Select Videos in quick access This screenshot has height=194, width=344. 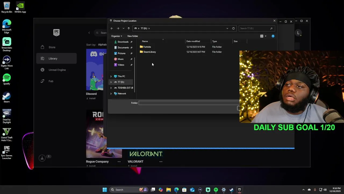pos(121,65)
